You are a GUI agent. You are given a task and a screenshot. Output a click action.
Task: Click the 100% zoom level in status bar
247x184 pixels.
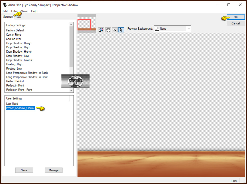(233, 181)
